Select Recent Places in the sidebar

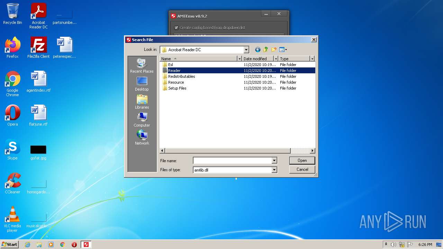[x=142, y=66]
